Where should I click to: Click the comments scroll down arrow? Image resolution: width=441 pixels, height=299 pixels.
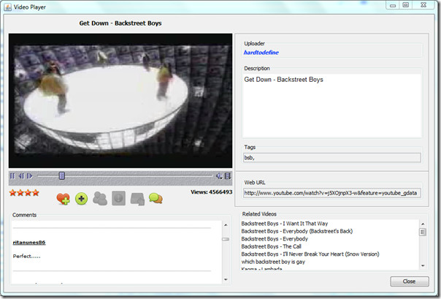tap(226, 279)
